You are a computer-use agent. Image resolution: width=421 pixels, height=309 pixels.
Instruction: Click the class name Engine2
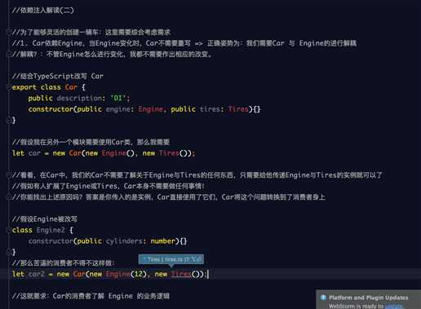coord(51,230)
